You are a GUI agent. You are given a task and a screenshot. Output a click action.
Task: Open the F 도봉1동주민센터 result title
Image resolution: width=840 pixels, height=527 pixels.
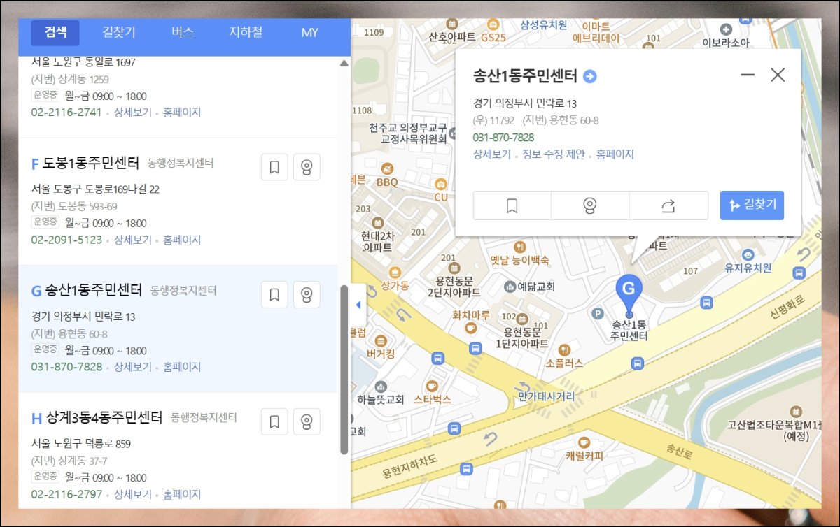pyautogui.click(x=85, y=163)
